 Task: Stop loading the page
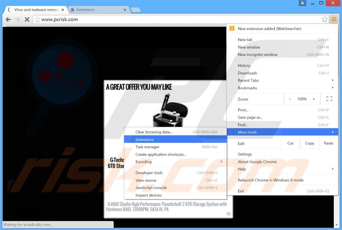pyautogui.click(x=27, y=19)
